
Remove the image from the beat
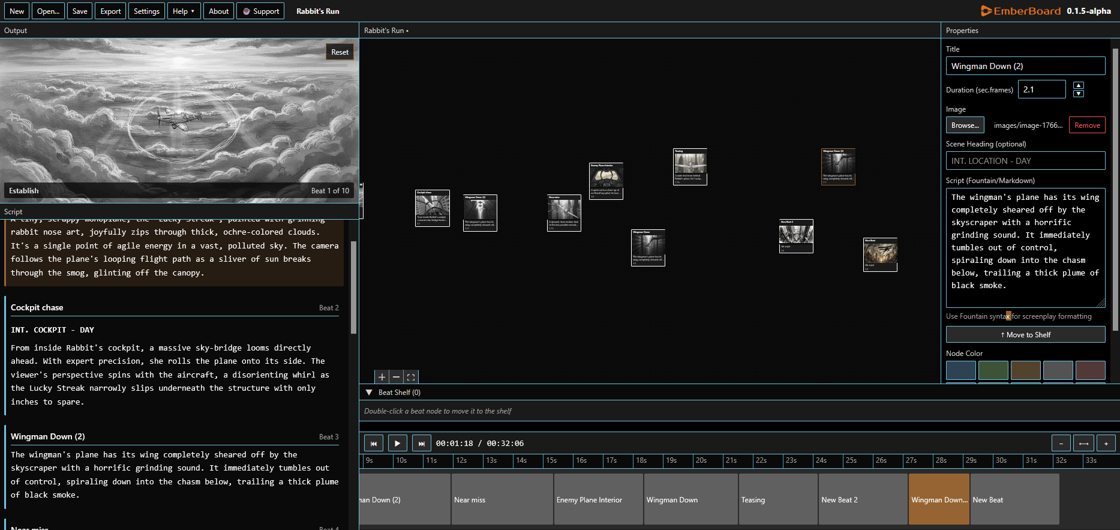1086,125
